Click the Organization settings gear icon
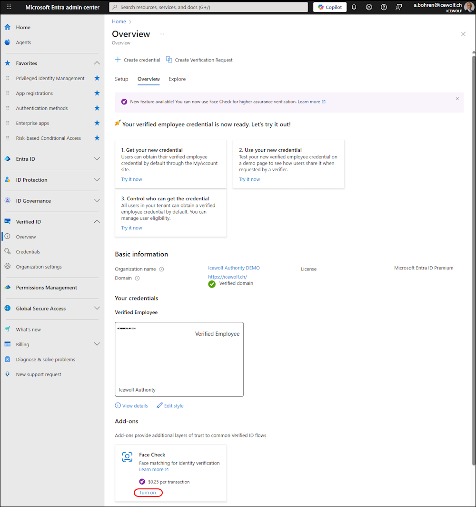 8,267
